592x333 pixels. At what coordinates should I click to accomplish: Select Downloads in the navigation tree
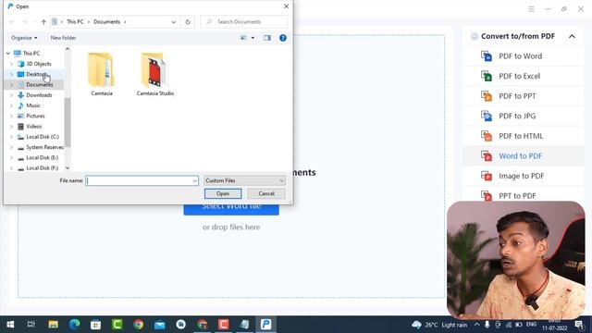click(39, 95)
